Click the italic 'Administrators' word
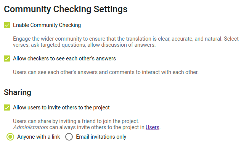 click(x=31, y=127)
